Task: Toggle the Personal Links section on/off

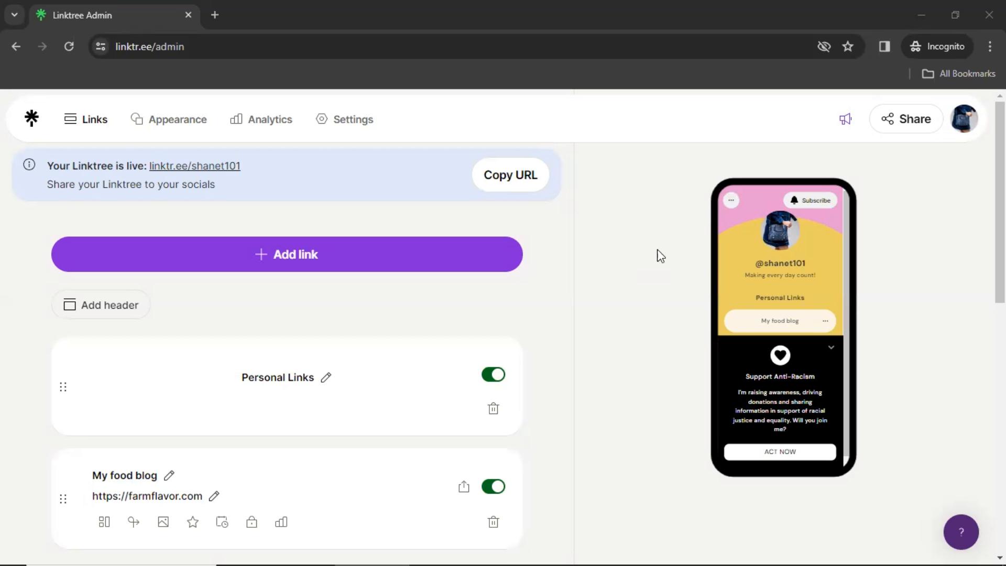Action: tap(494, 375)
